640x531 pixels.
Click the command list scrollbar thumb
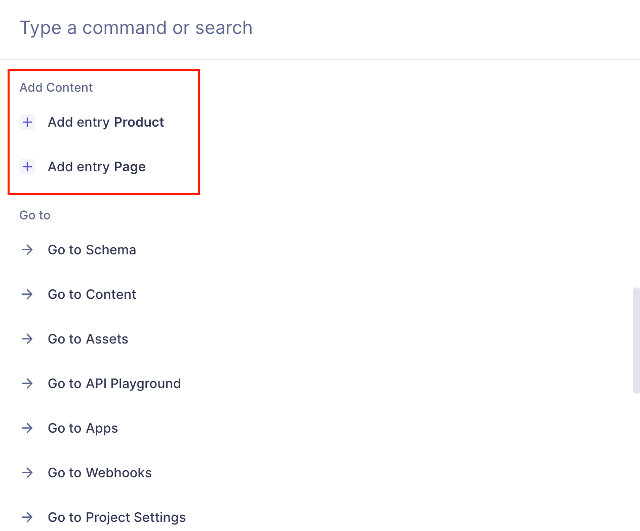pos(636,340)
